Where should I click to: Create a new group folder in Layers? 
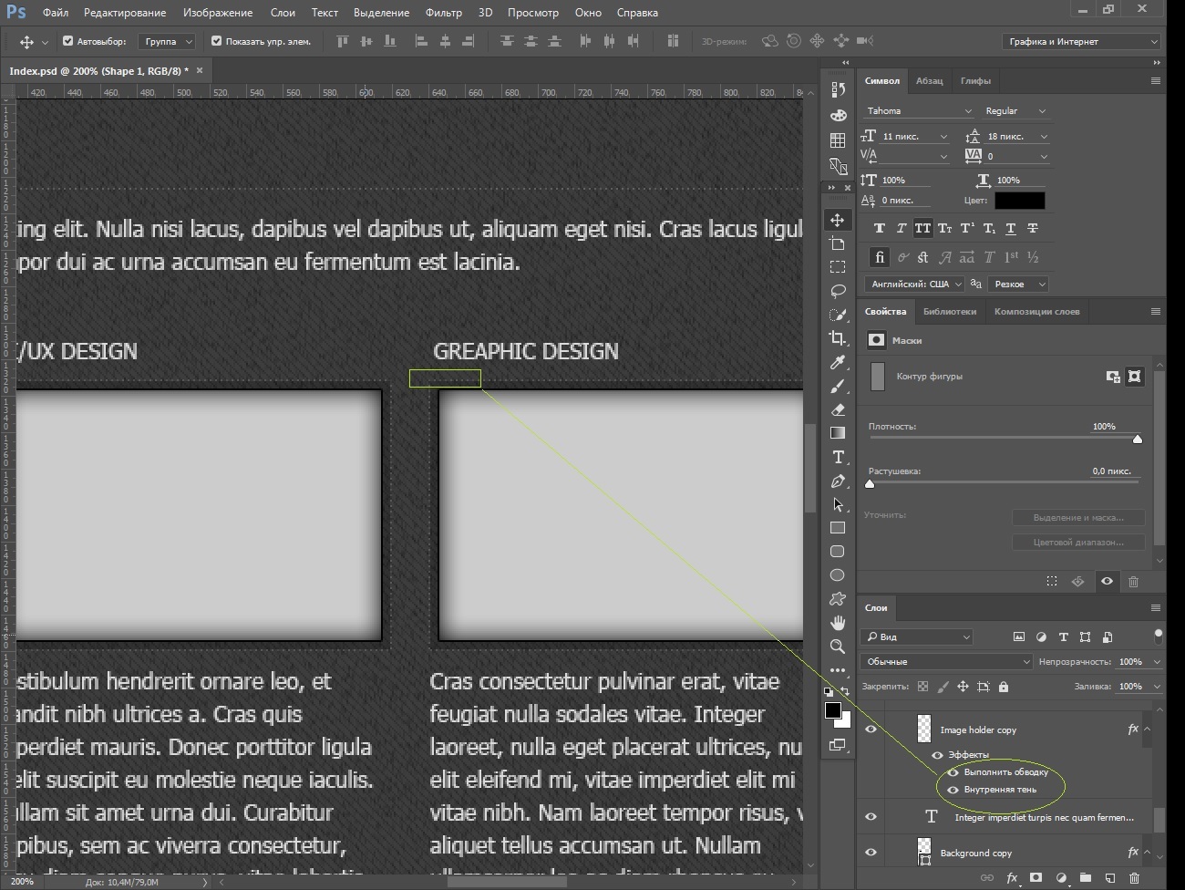(1086, 878)
